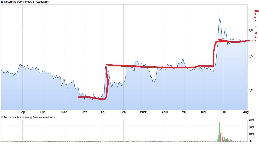Click the 'Okt.' month label
This screenshot has height=144, width=259.
pos(43,112)
